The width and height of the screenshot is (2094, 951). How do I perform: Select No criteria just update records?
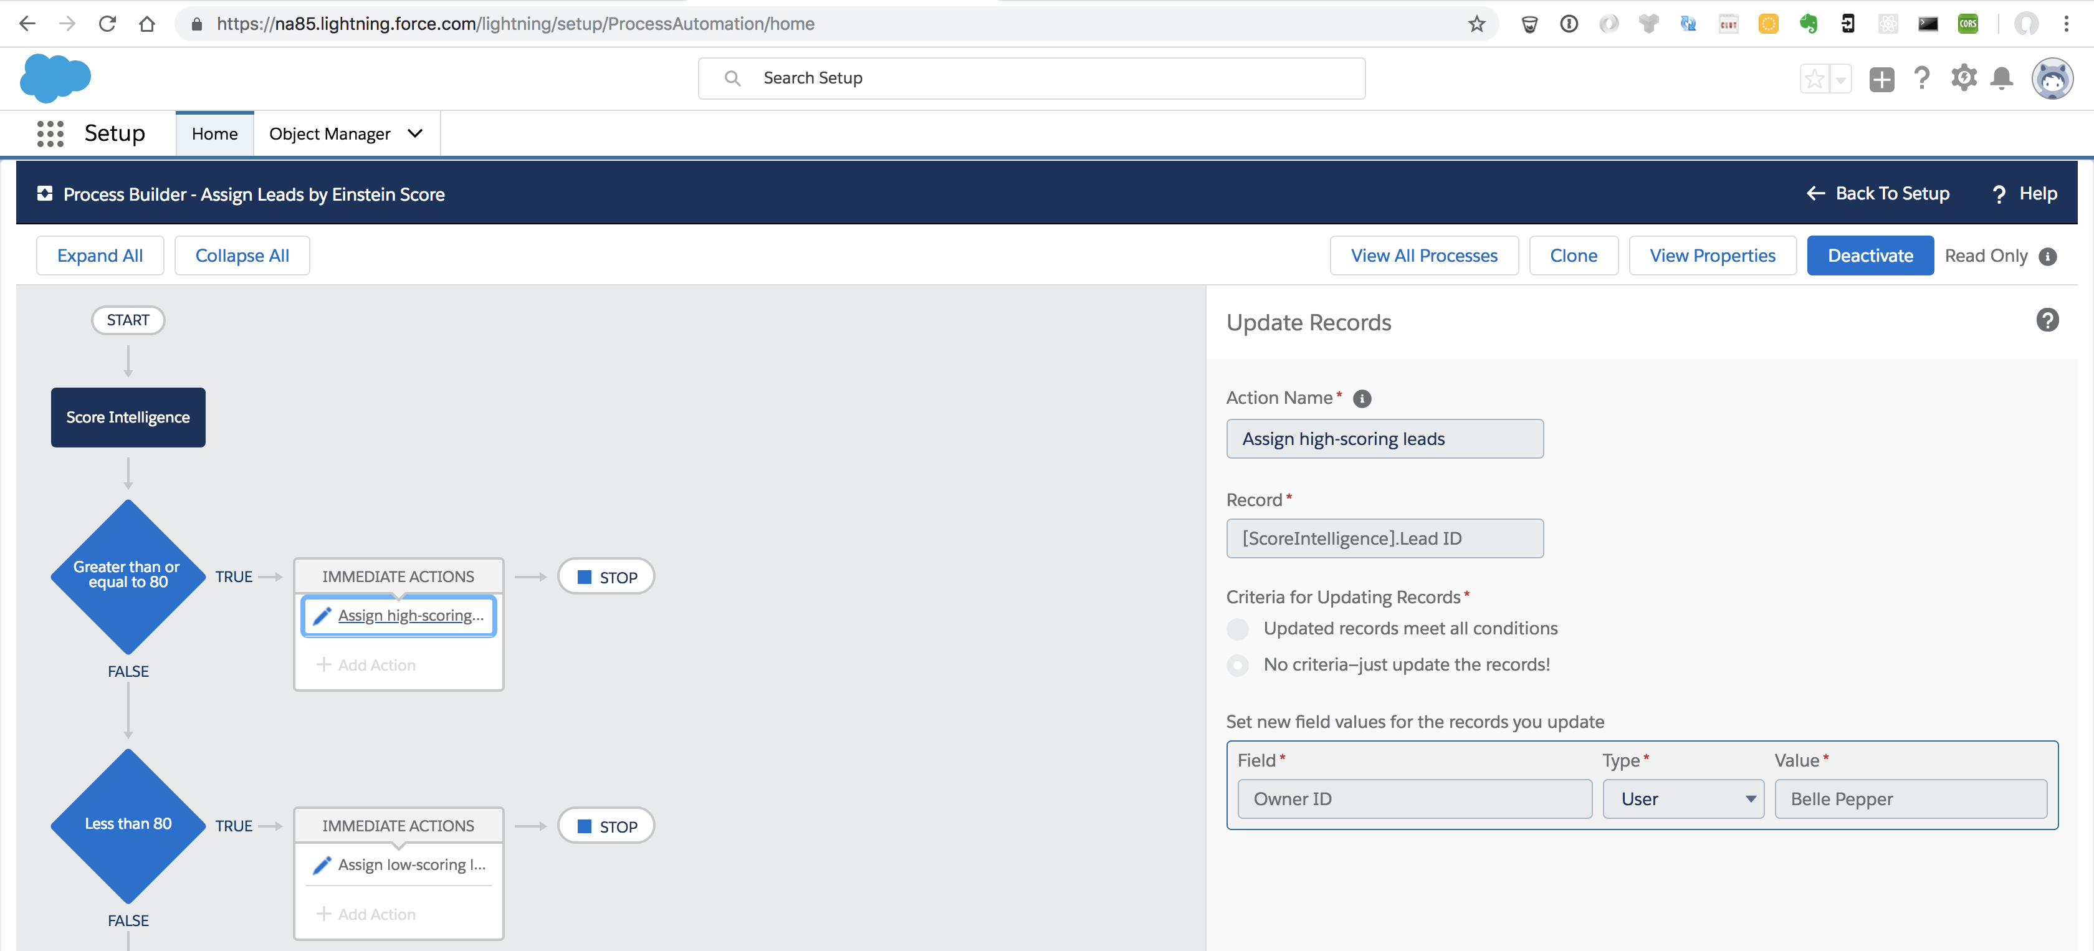[1237, 666]
